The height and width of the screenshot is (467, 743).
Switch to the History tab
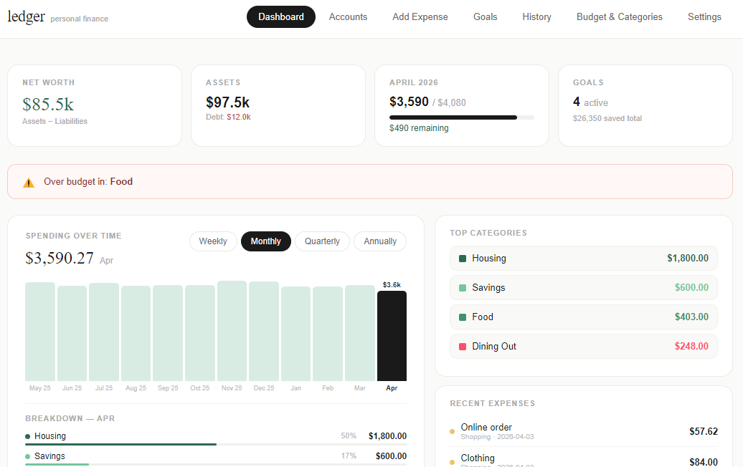tap(536, 16)
